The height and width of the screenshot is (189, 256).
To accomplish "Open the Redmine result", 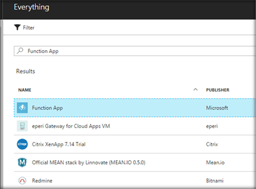I will (42, 181).
